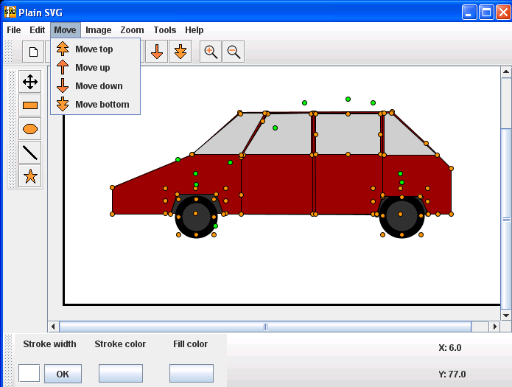This screenshot has width=512, height=387.
Task: Open the Fill color picker button
Action: 192,373
